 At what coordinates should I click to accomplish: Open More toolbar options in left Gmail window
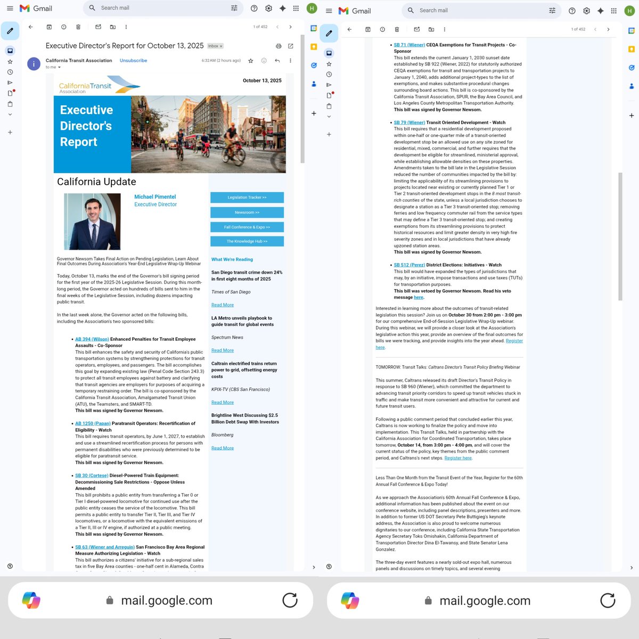(126, 27)
